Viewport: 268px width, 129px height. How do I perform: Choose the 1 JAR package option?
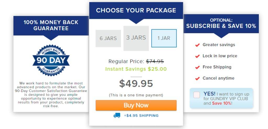point(164,38)
